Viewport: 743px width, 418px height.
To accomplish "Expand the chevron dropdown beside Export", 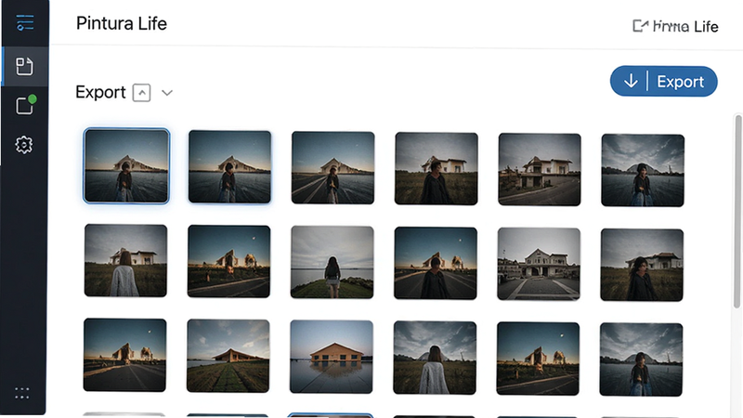I will [x=167, y=93].
